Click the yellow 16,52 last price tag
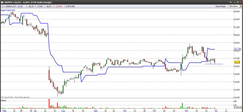 pyautogui.click(x=238, y=62)
